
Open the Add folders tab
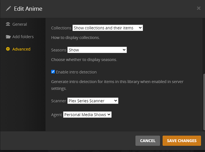coord(23,37)
